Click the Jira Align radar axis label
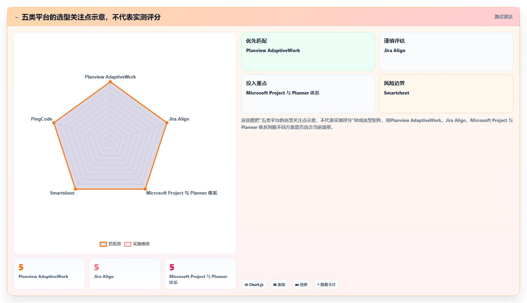 pyautogui.click(x=179, y=119)
